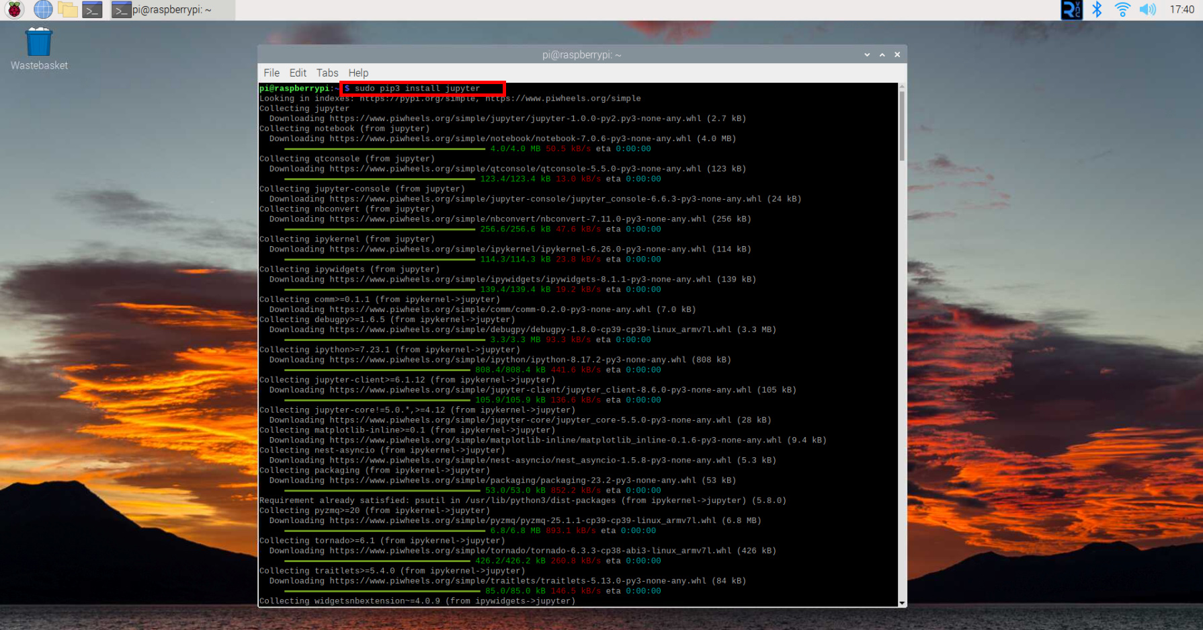Image resolution: width=1203 pixels, height=630 pixels.
Task: Click 'Collecting notebook (from jupyter)' line
Action: [x=344, y=128]
